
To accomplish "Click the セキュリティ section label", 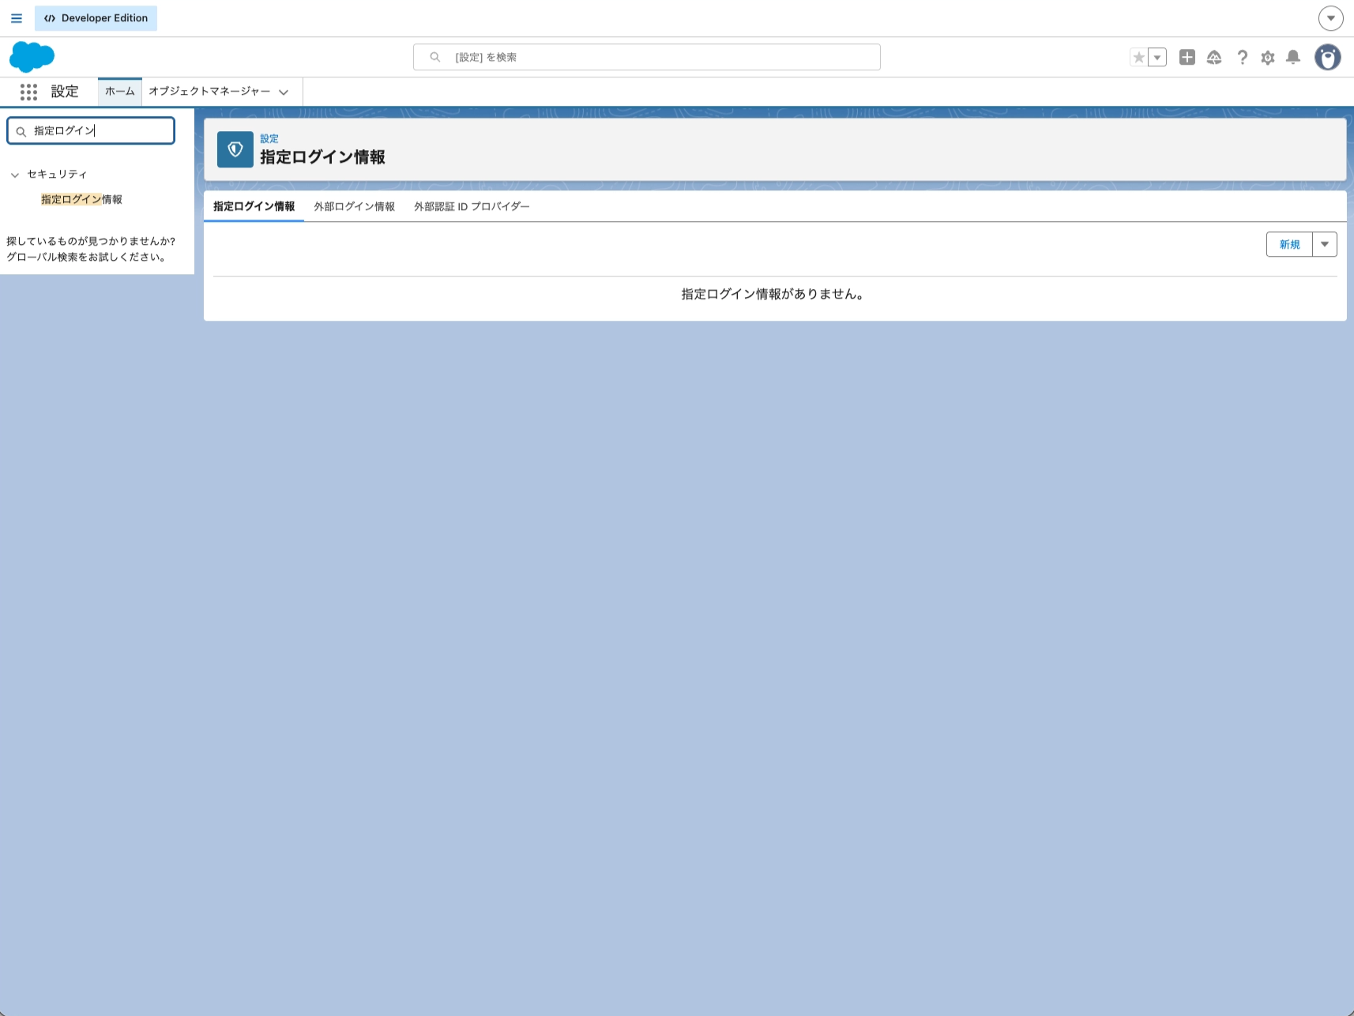I will coord(57,174).
